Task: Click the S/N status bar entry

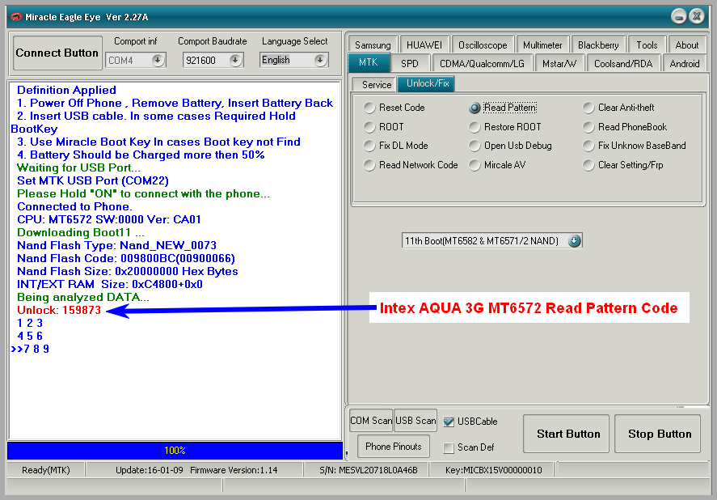Action: point(368,470)
